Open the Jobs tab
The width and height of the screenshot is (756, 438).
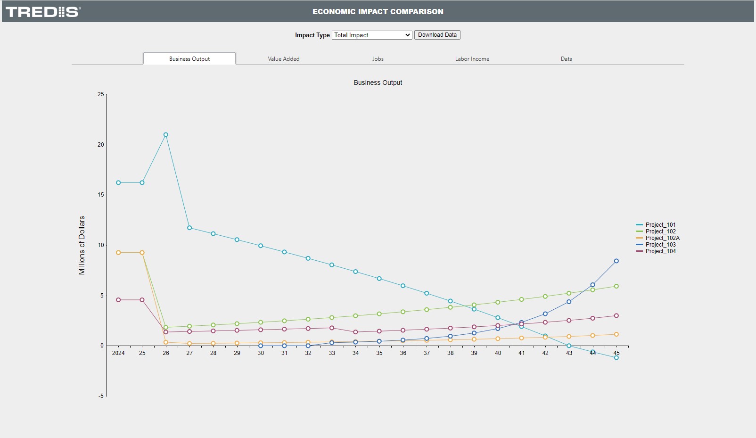coord(378,59)
